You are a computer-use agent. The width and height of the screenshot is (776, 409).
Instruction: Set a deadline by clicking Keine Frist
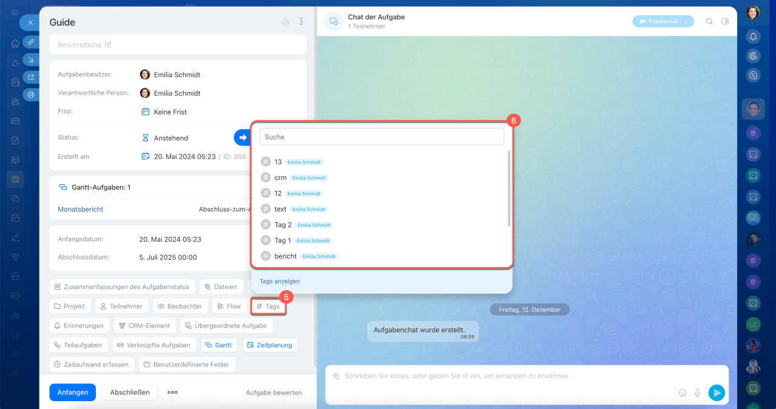pos(170,112)
